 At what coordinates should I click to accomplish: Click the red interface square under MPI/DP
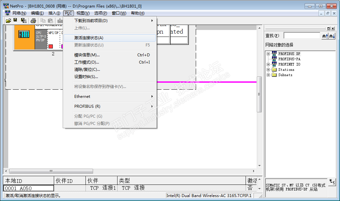click(x=51, y=46)
